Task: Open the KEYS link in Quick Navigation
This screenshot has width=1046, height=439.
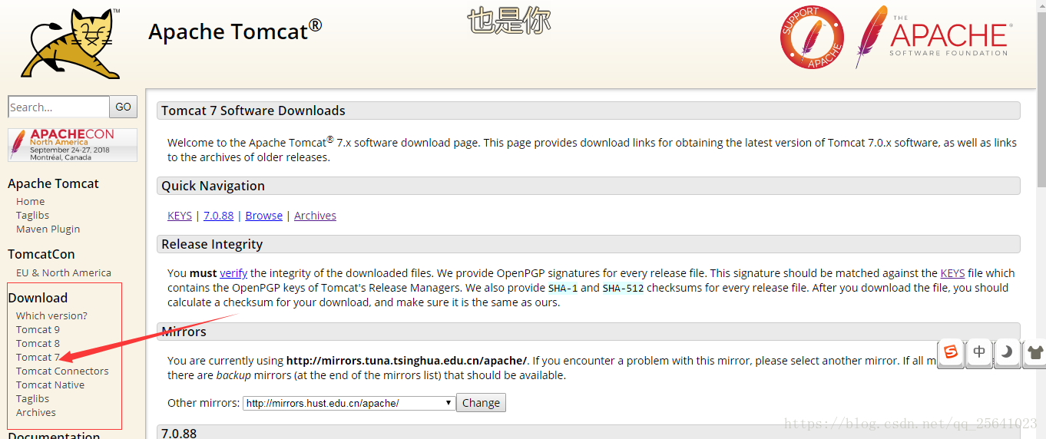Action: [x=180, y=216]
